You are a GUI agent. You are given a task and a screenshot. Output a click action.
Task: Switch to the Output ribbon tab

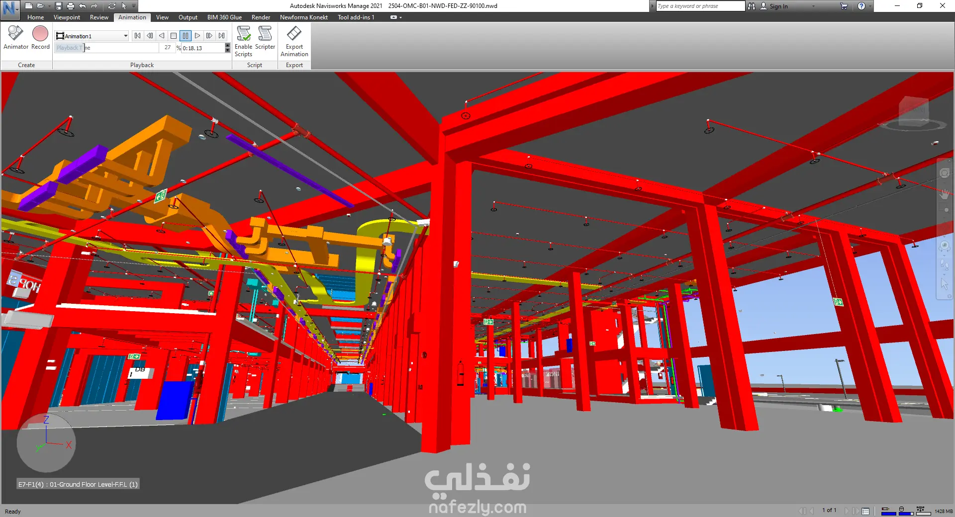click(x=188, y=17)
